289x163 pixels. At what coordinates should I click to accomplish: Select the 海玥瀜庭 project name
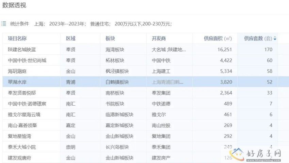click(17, 71)
